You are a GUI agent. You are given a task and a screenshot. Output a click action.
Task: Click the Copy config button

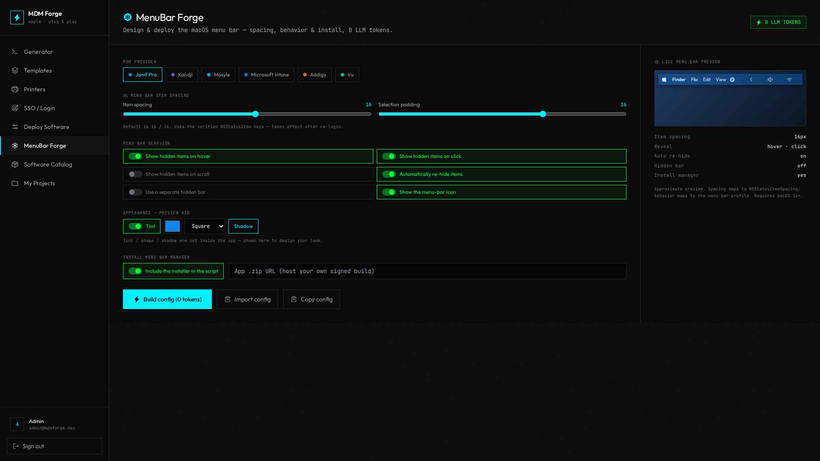[x=311, y=299]
